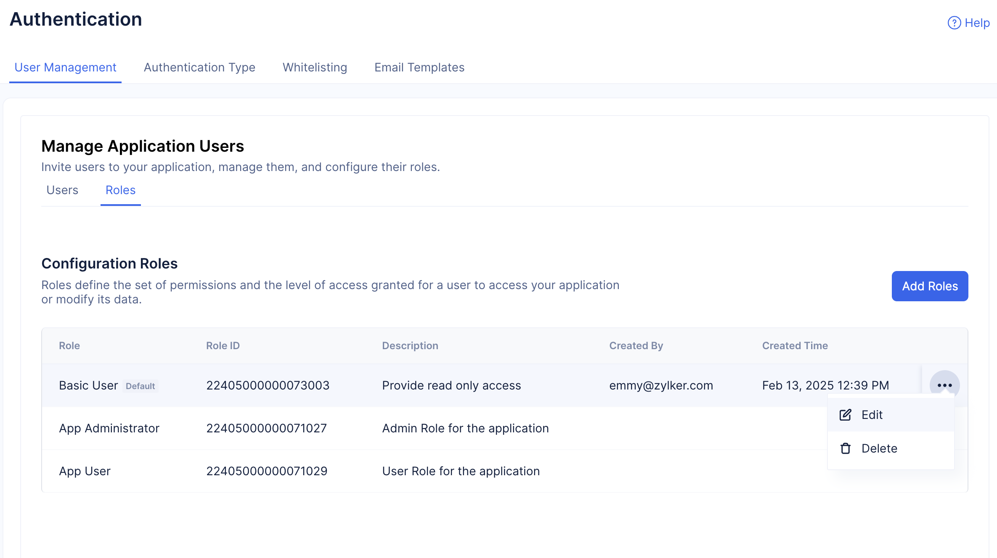This screenshot has height=558, width=997.
Task: Click the Help question mark icon
Action: tap(954, 23)
